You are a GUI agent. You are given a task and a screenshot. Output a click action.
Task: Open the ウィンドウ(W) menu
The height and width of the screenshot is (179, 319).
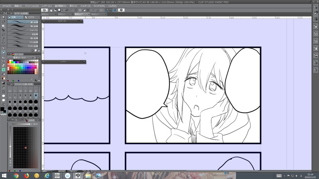[x=99, y=6]
